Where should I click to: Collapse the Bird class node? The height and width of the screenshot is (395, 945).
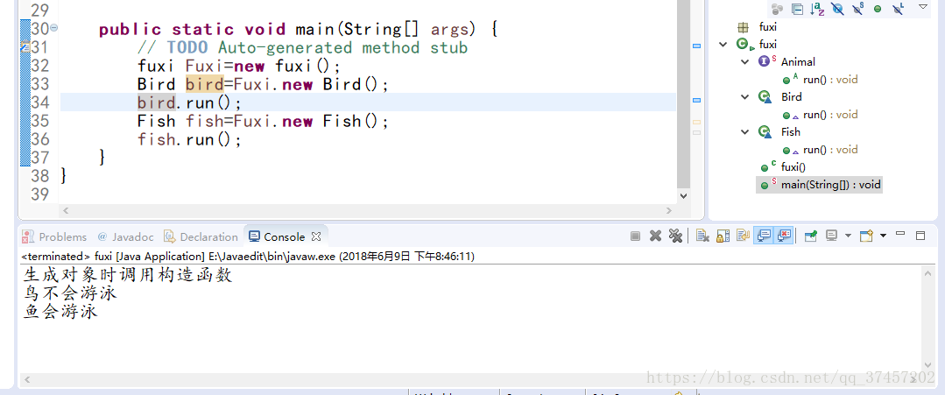tap(745, 97)
